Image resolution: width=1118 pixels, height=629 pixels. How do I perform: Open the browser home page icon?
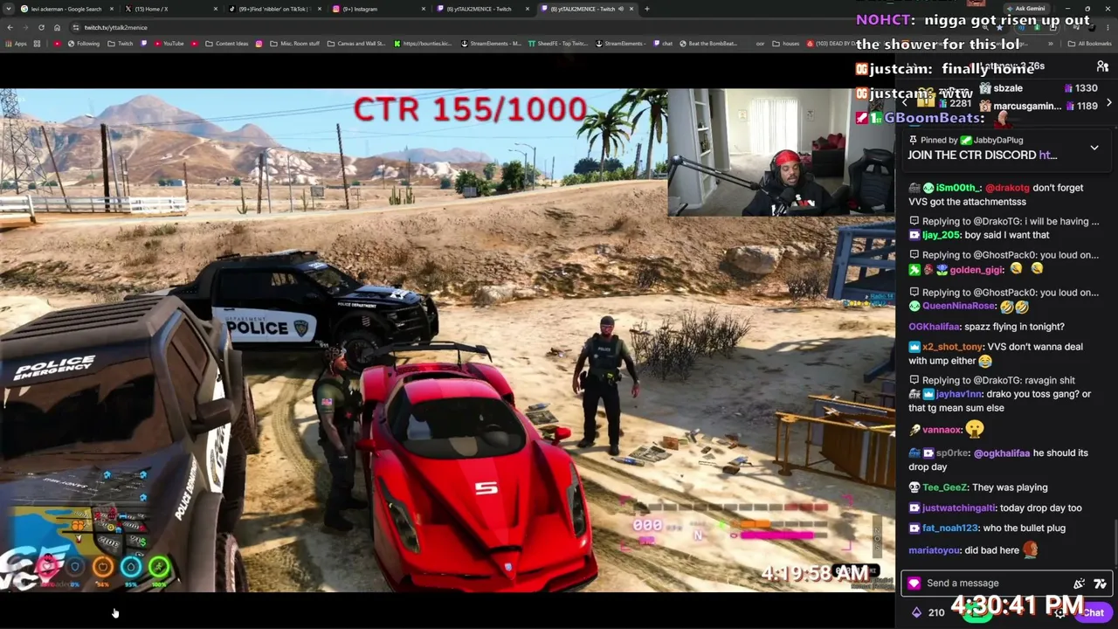[57, 27]
